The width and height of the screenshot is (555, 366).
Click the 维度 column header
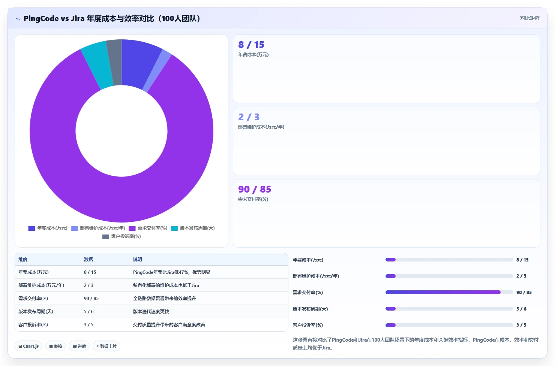[23, 260]
